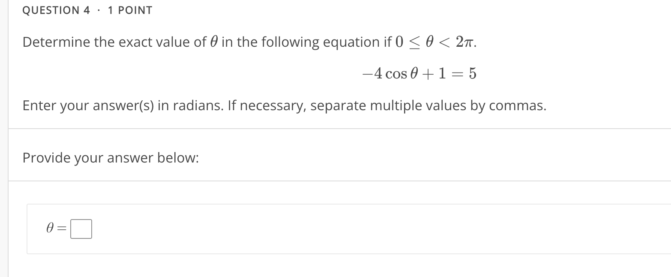The height and width of the screenshot is (277, 671).
Task: Click the QUESTION 4 heading
Action: (55, 10)
